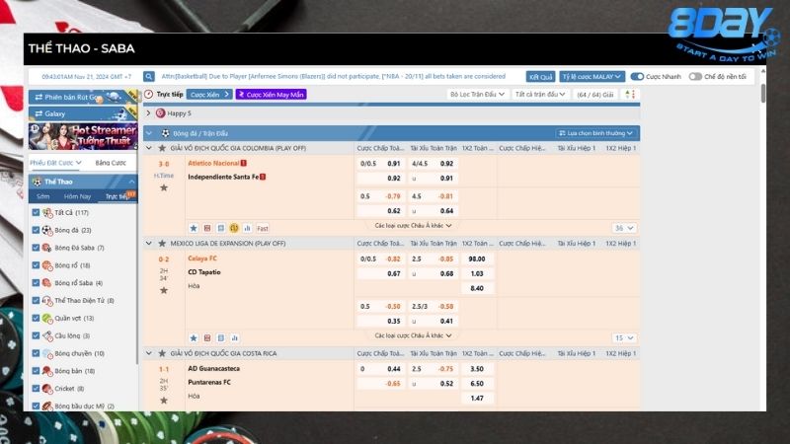Toggle the Cược Nhanh switch

pyautogui.click(x=637, y=77)
